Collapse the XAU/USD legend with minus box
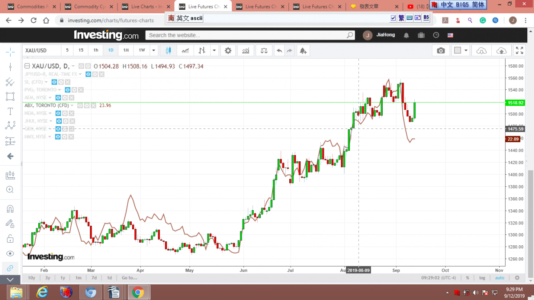 [x=27, y=66]
